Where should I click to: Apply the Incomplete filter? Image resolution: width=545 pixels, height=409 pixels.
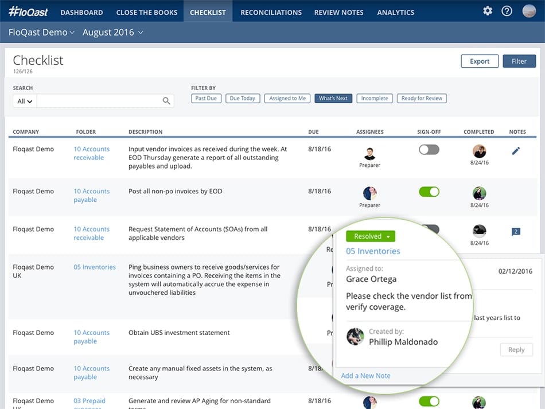click(375, 98)
